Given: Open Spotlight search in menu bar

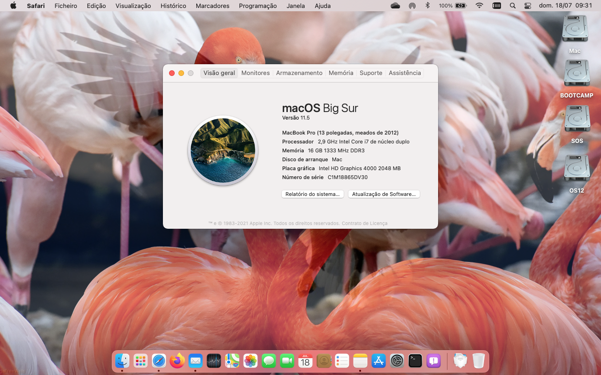Looking at the screenshot, I should (512, 6).
